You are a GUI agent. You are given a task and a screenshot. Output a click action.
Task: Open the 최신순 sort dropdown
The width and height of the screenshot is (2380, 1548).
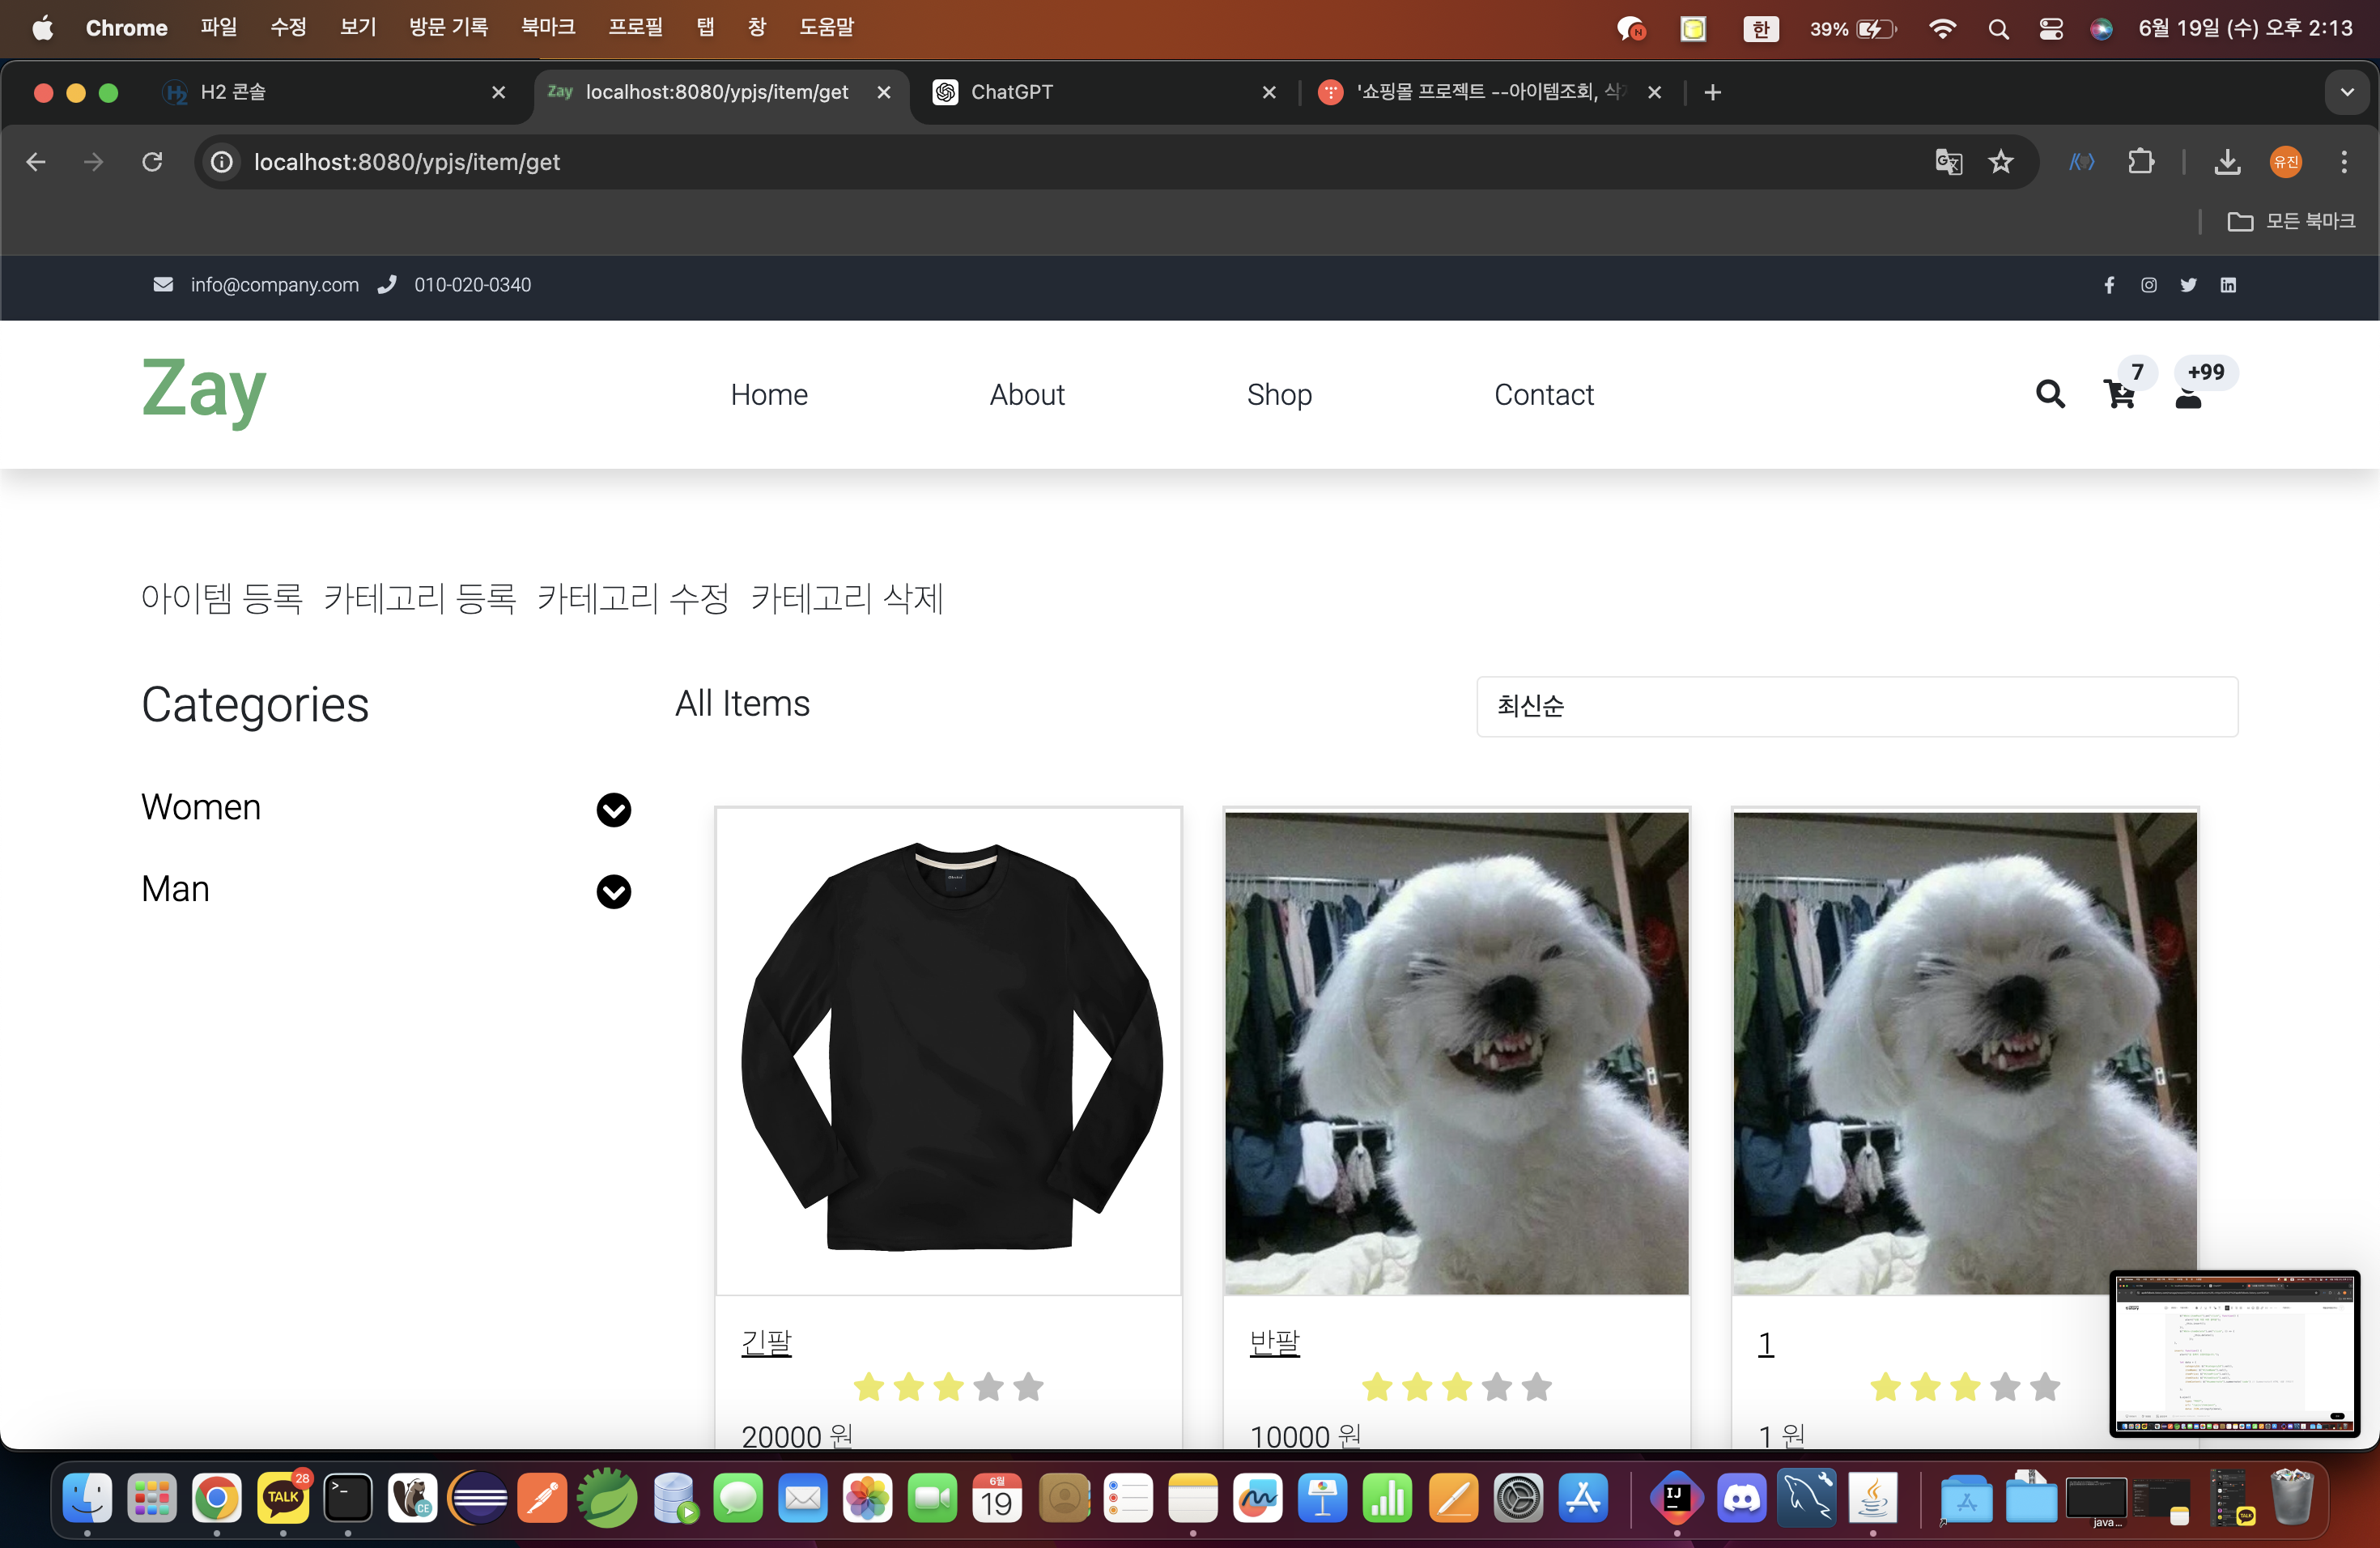coord(1856,706)
